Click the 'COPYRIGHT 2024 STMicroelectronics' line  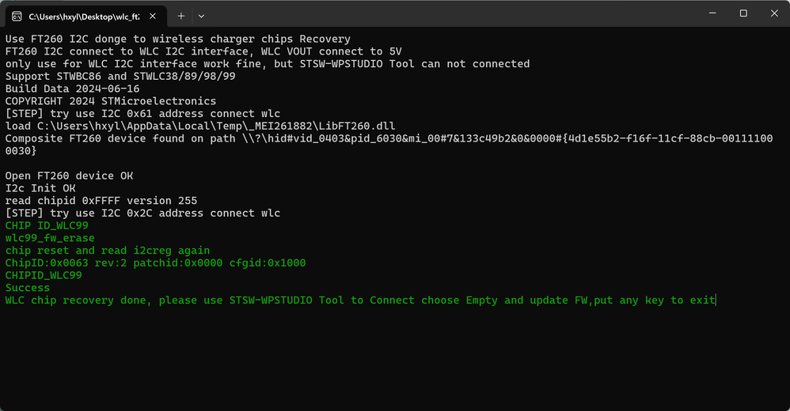pyautogui.click(x=111, y=101)
